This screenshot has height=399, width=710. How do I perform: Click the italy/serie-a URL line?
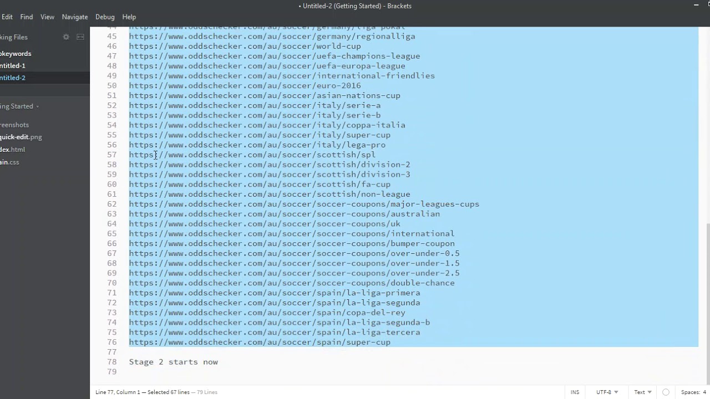[255, 105]
